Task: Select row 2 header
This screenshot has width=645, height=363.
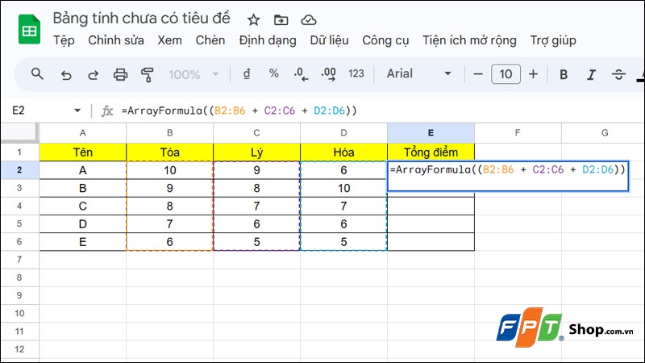Action: (x=19, y=170)
